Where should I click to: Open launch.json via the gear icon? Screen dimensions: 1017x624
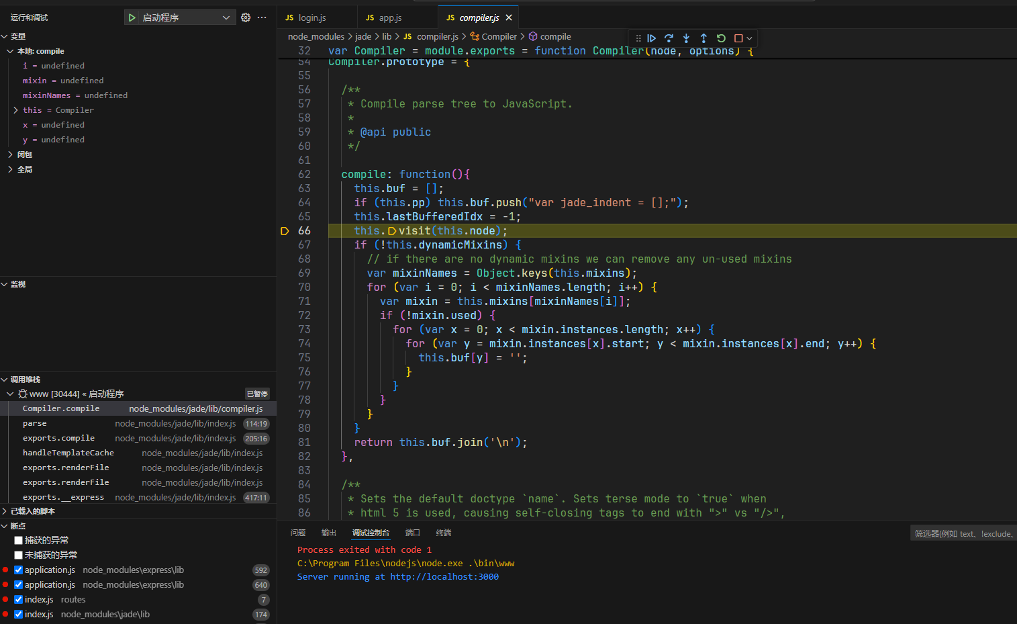click(246, 17)
